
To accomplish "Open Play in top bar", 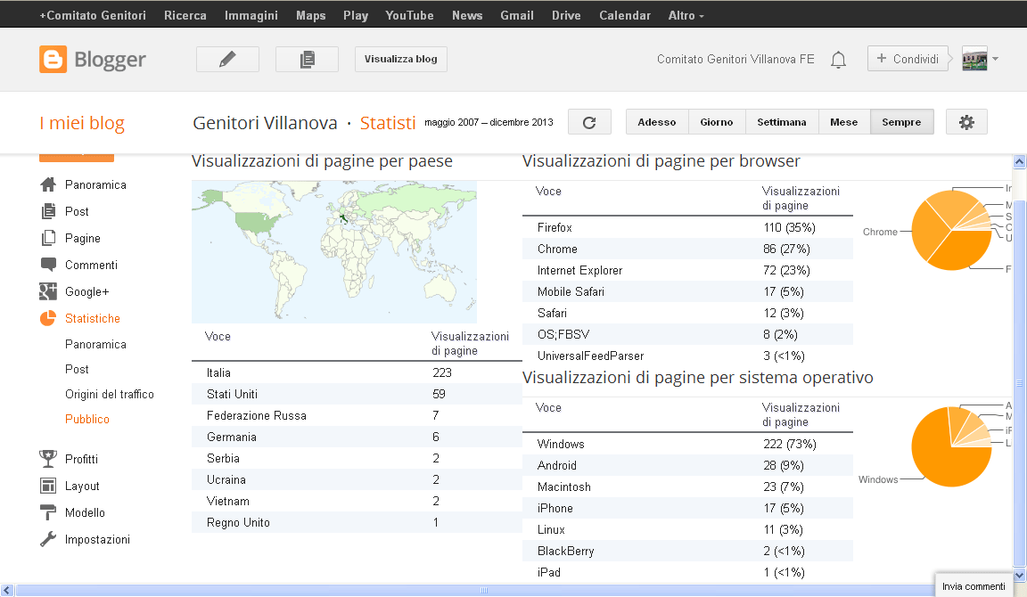I will click(356, 15).
